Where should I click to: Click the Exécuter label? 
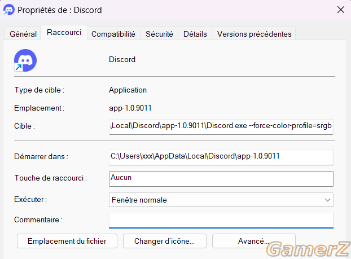point(30,199)
